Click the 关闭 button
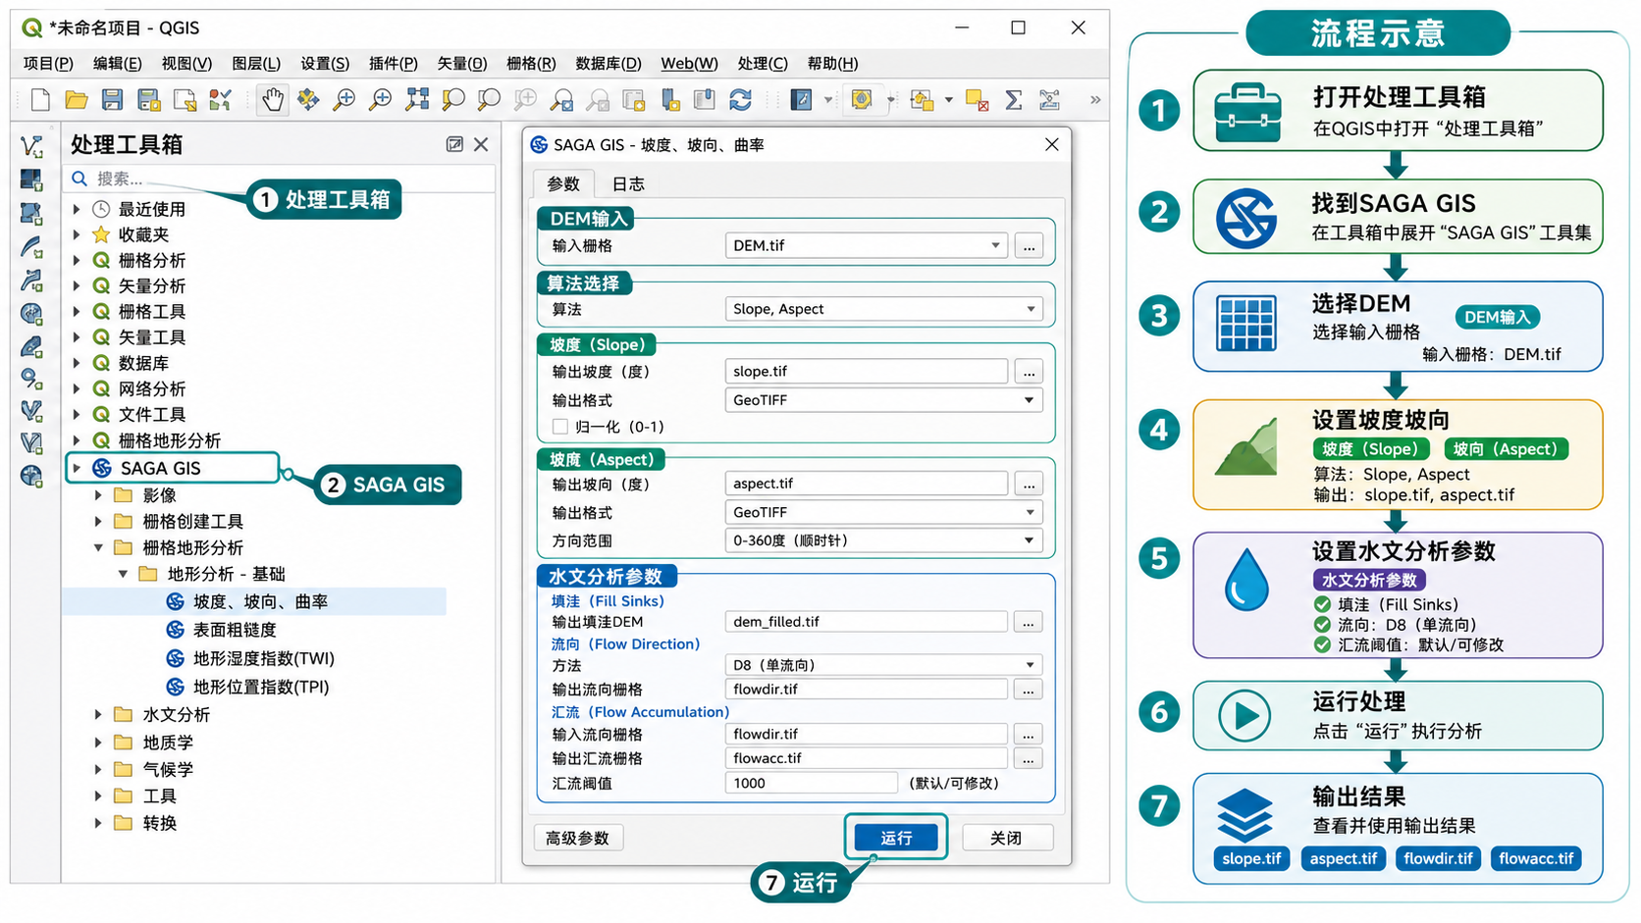 (x=1006, y=838)
